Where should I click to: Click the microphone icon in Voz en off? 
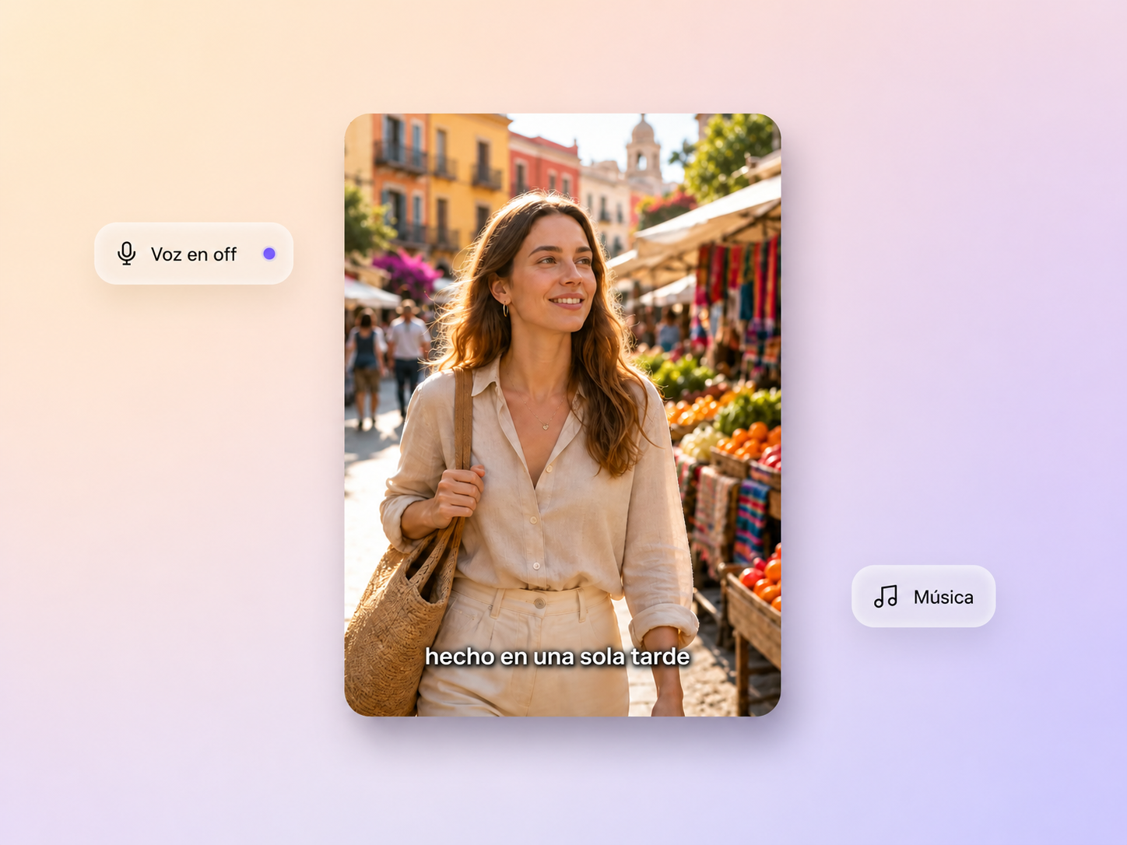tap(127, 254)
